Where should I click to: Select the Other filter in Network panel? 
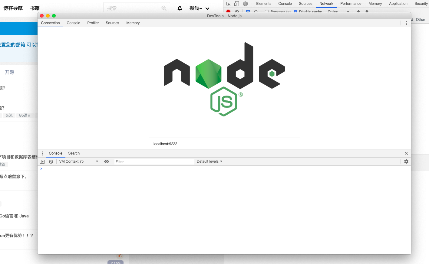tap(420, 20)
